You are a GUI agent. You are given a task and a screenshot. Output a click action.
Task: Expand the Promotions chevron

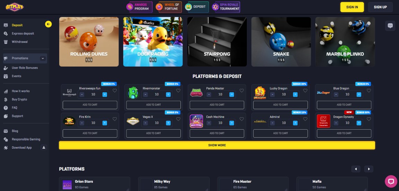pyautogui.click(x=43, y=58)
